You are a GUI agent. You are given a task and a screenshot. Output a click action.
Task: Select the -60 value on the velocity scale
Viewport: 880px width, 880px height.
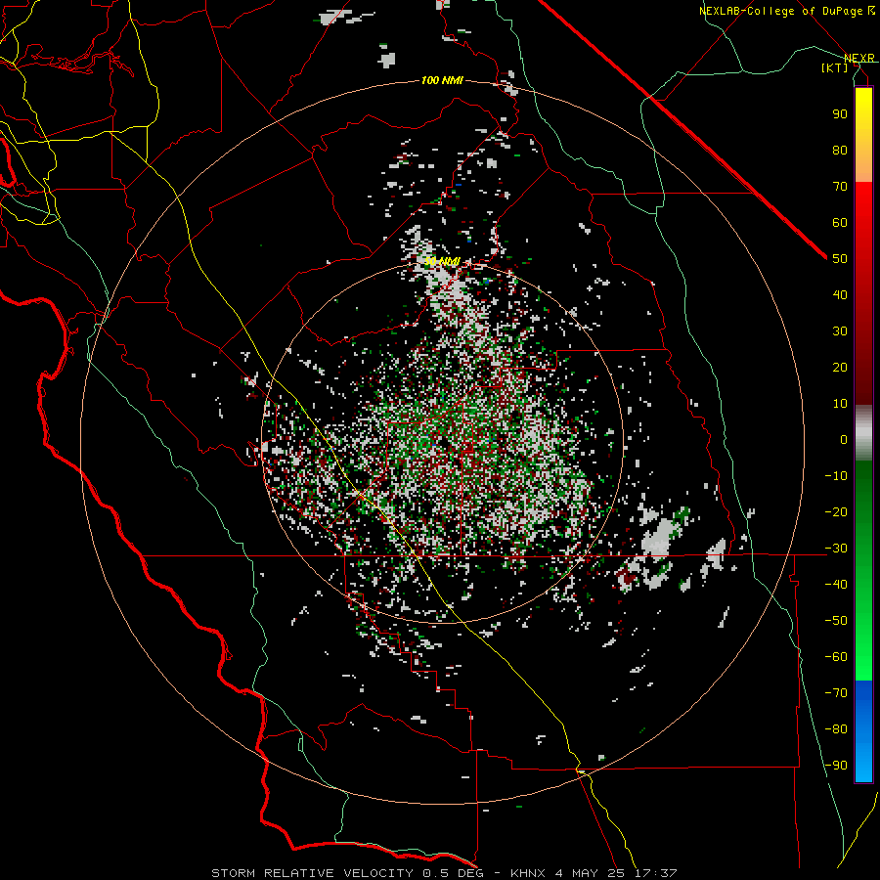pyautogui.click(x=836, y=657)
